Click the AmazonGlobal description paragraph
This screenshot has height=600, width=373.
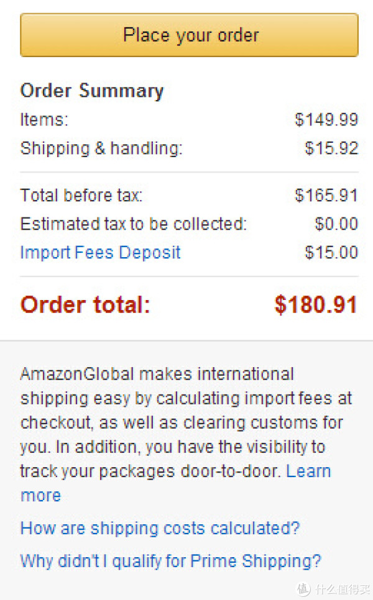click(186, 434)
